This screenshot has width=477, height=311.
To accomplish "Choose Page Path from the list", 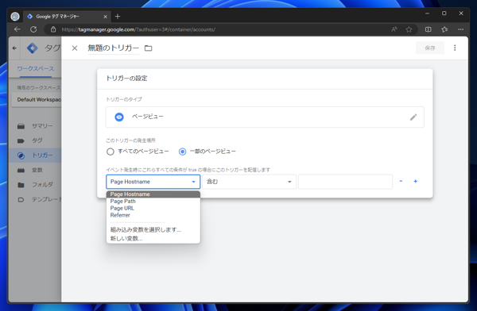I will point(153,201).
